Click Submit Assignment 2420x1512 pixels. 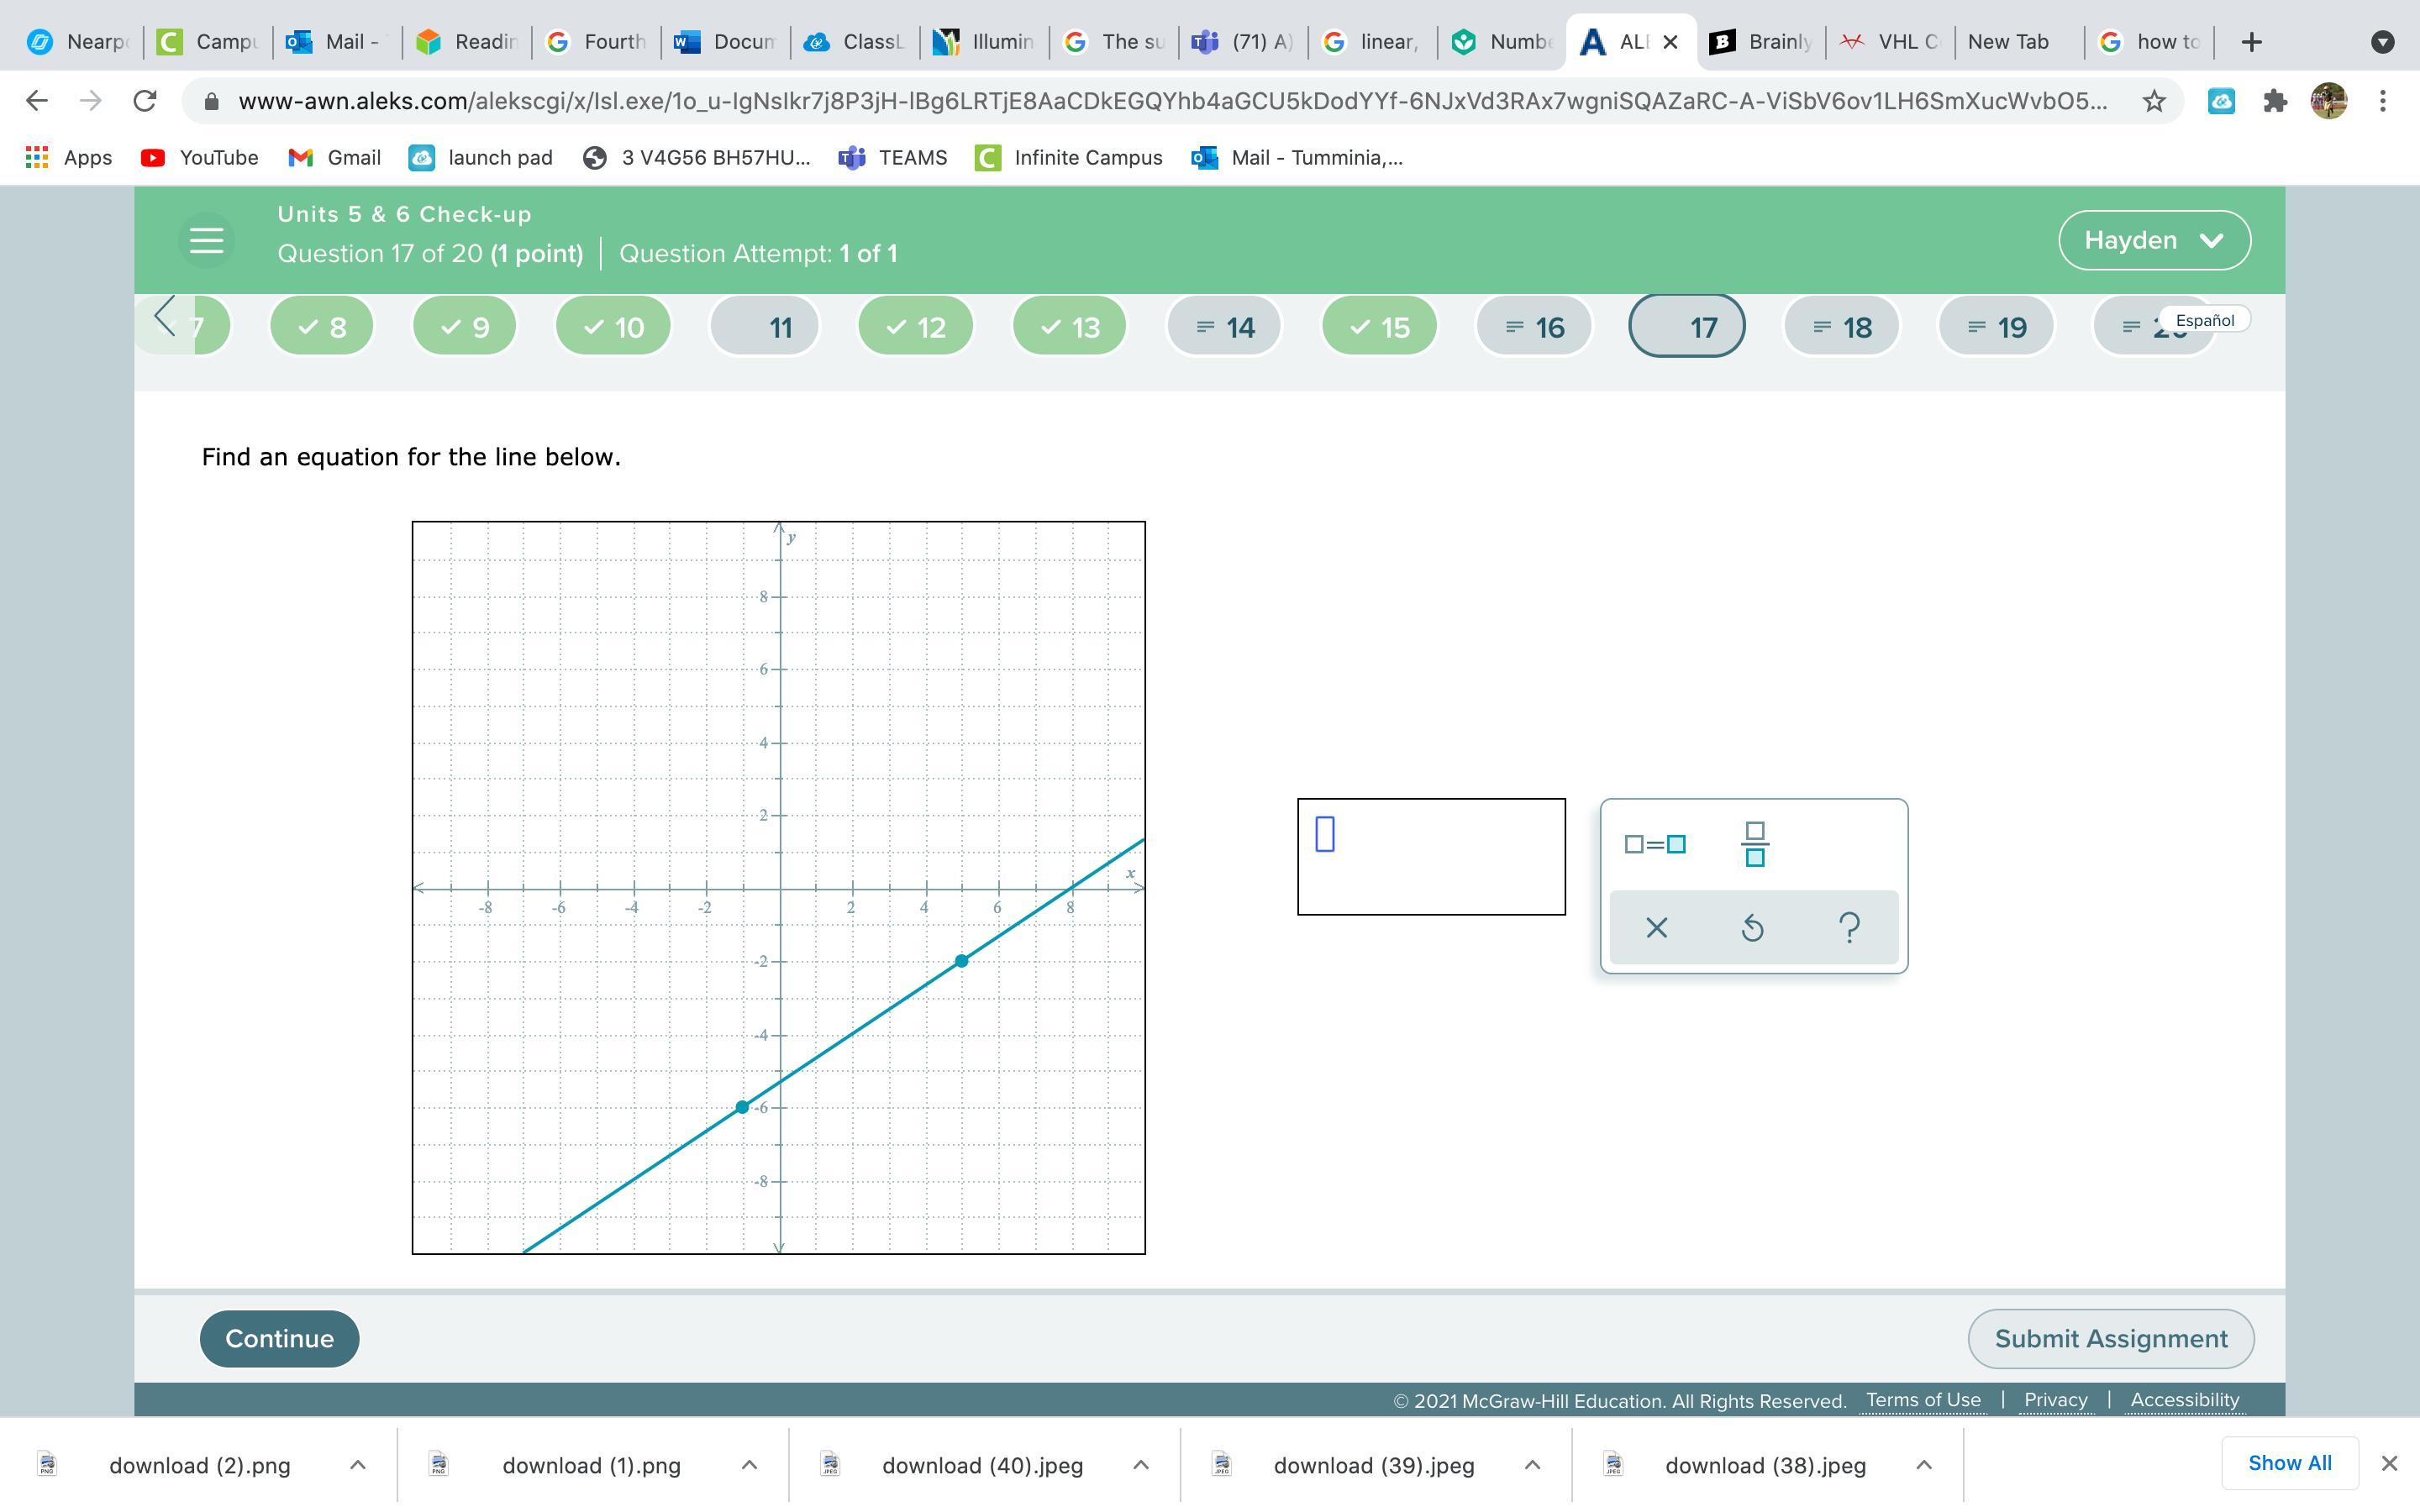pyautogui.click(x=2110, y=1339)
